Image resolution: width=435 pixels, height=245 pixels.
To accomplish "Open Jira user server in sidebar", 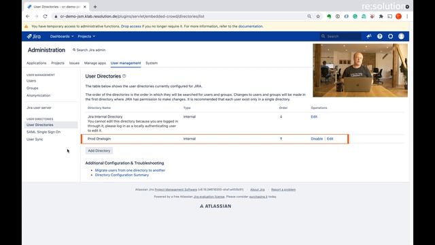I will coord(39,108).
